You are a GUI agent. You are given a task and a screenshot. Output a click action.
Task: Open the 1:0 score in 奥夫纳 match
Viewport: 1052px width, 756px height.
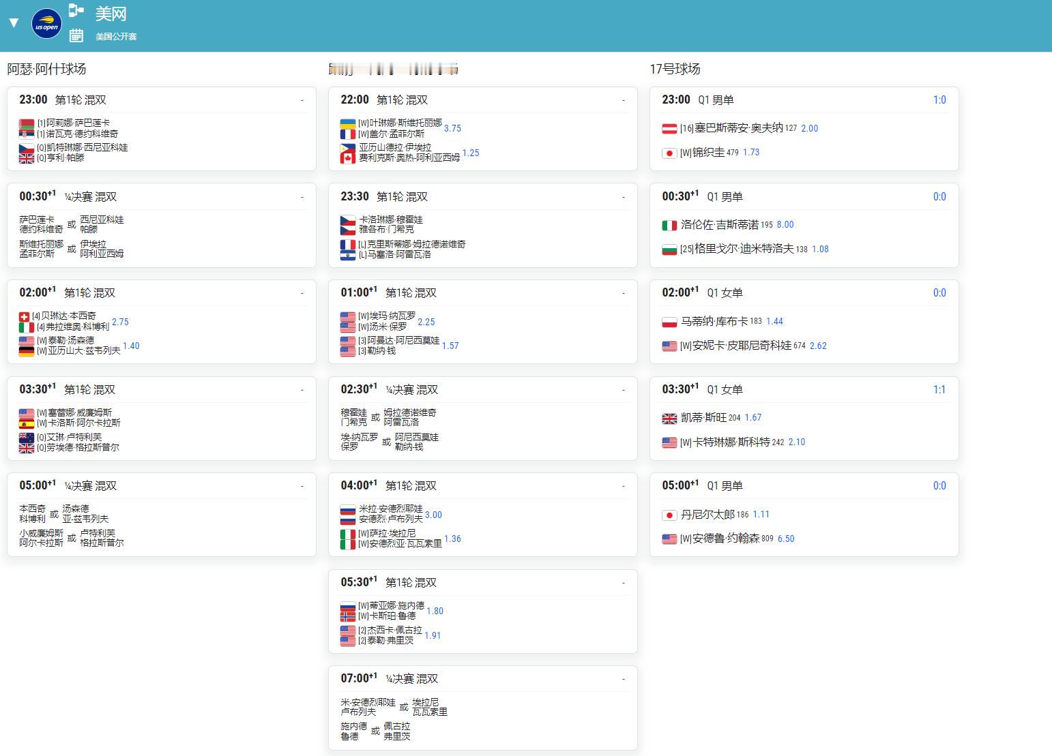939,100
